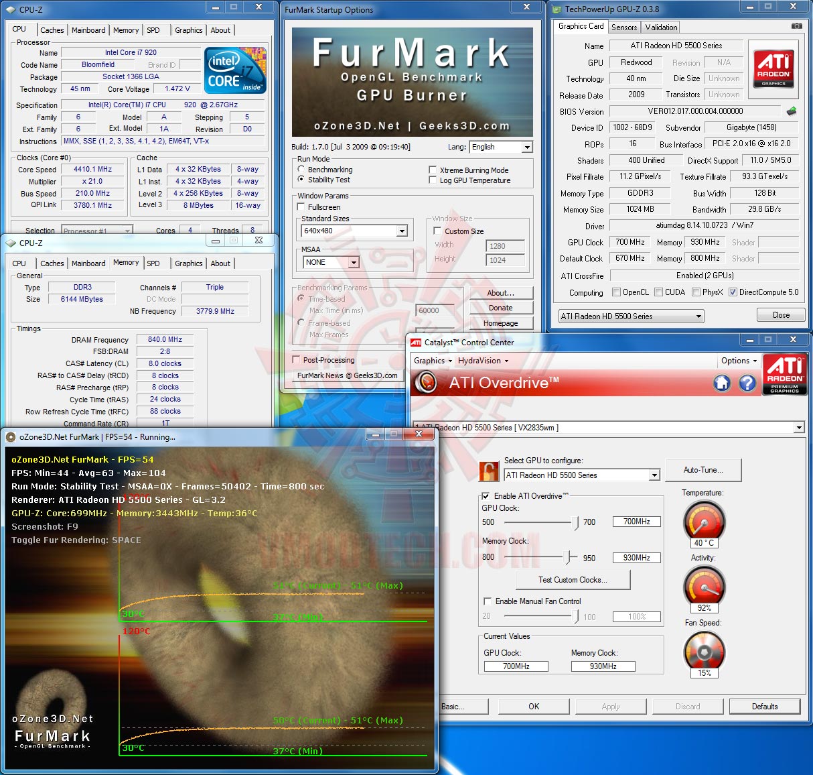Toggle the DirectCompute 5.0 checkbox
The height and width of the screenshot is (775, 813).
coord(733,292)
